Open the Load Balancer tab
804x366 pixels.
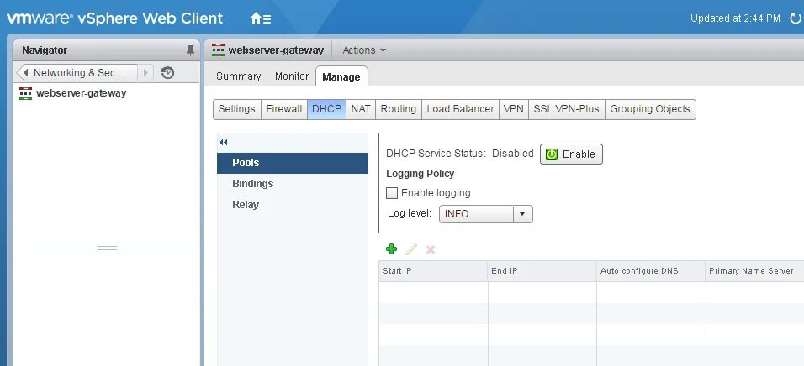coord(460,109)
